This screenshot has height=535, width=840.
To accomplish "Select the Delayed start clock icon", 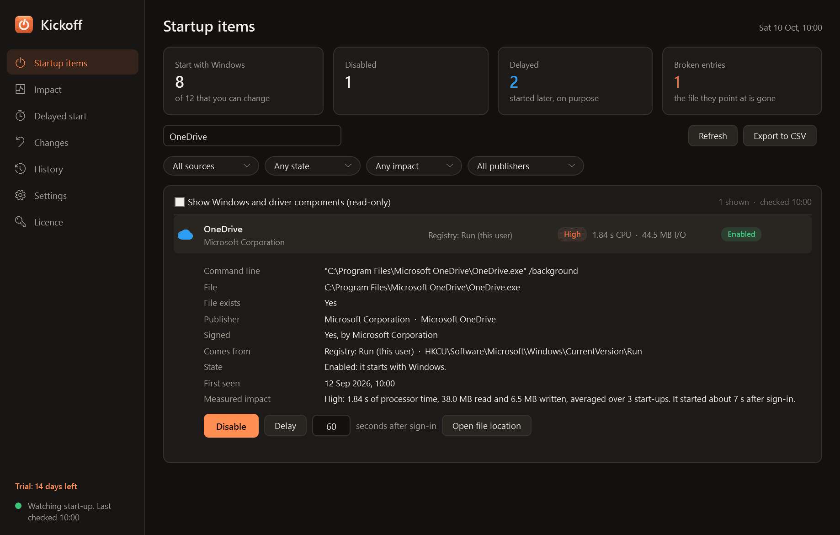I will [21, 116].
